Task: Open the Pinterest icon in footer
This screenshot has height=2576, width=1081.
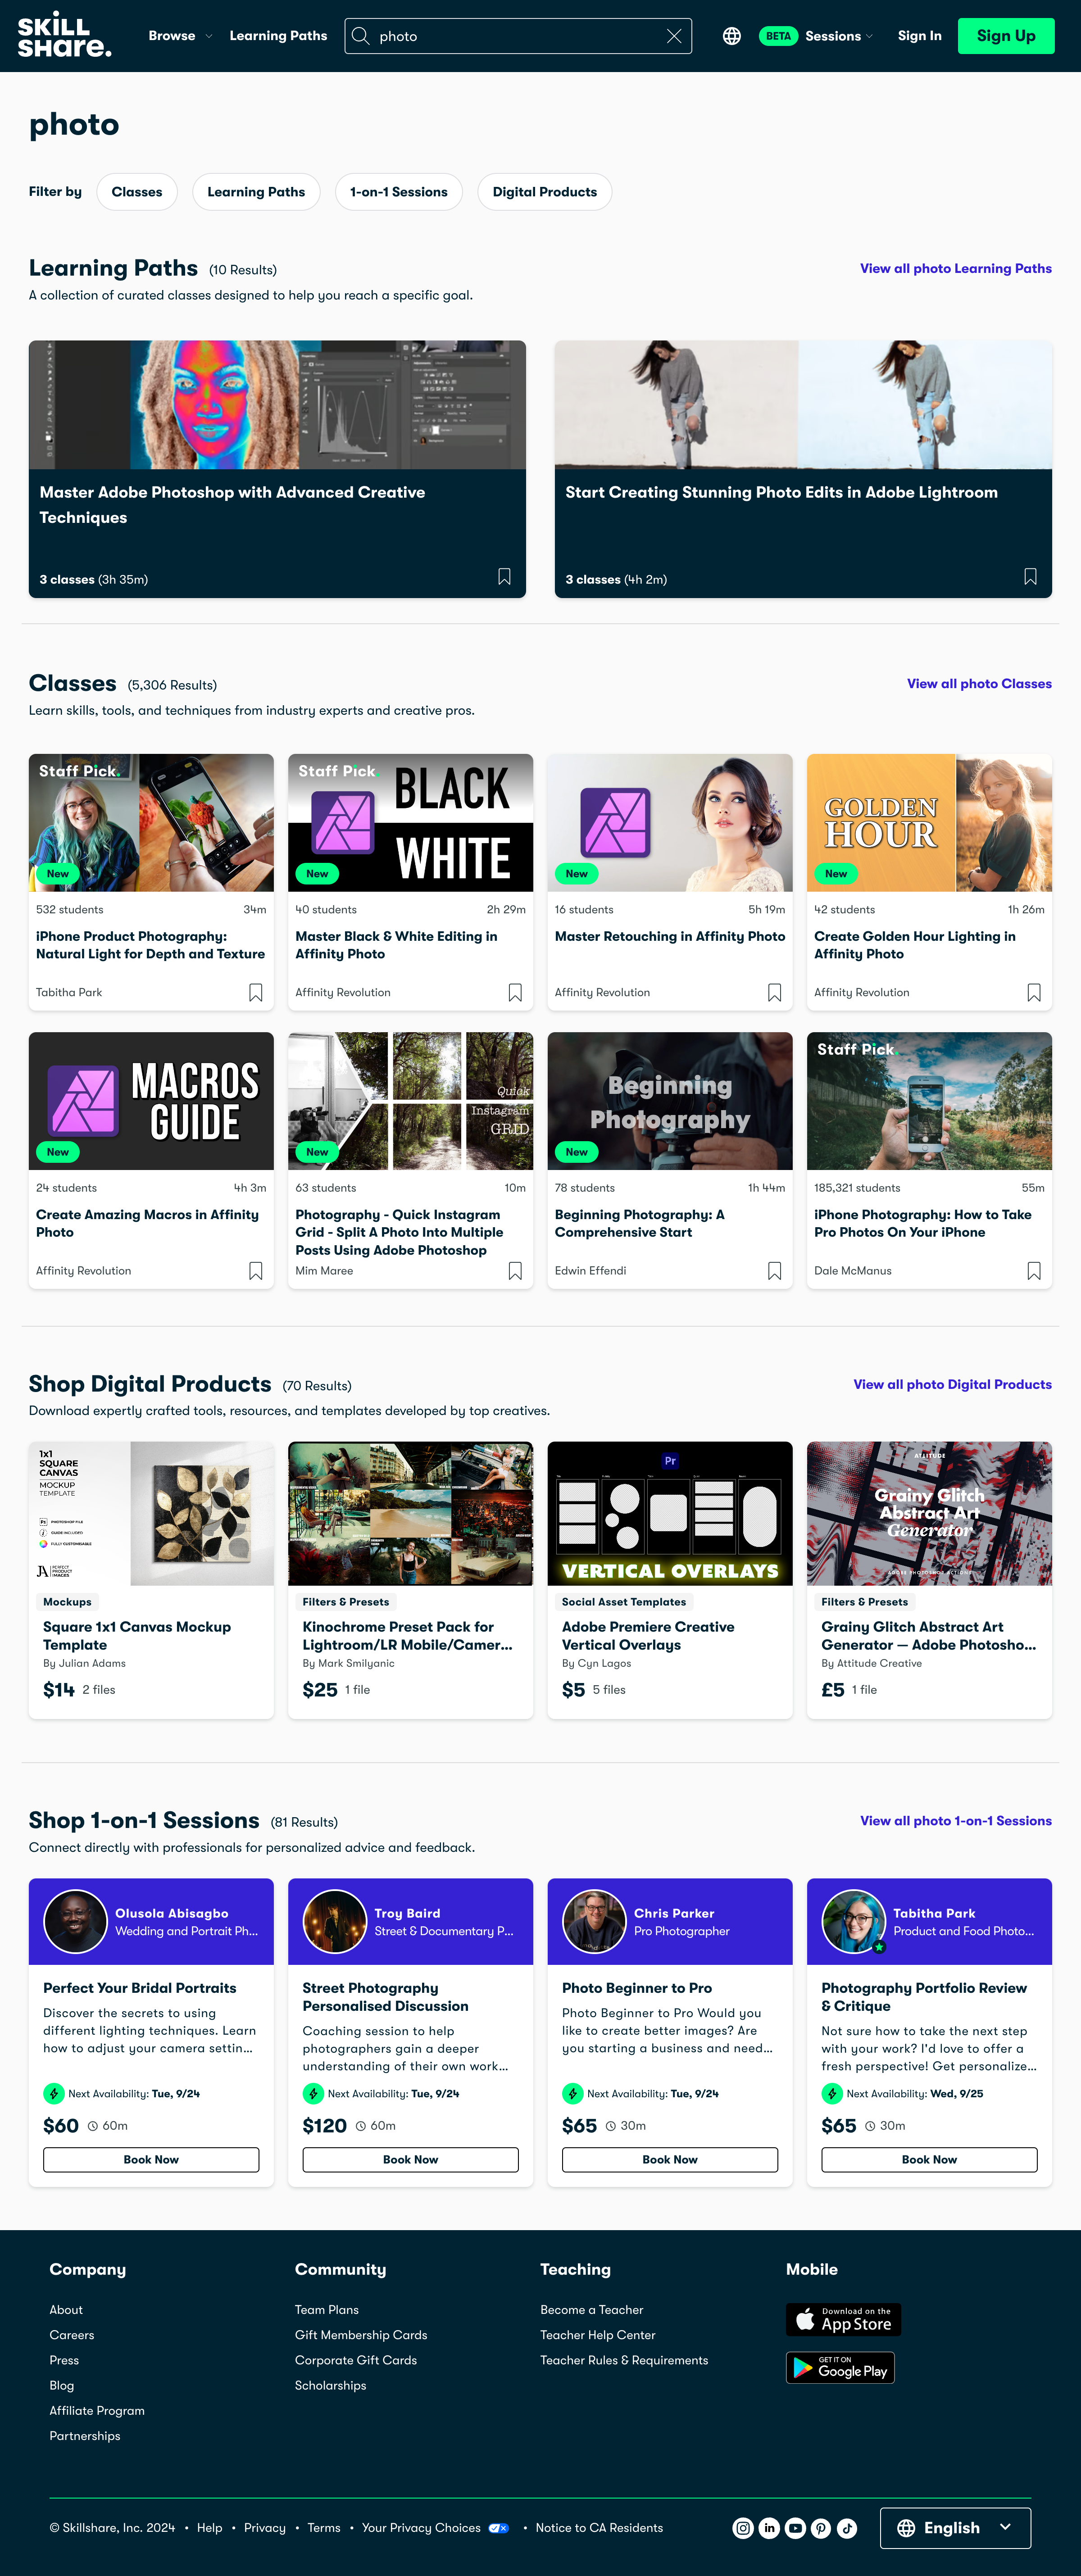Action: (x=821, y=2528)
